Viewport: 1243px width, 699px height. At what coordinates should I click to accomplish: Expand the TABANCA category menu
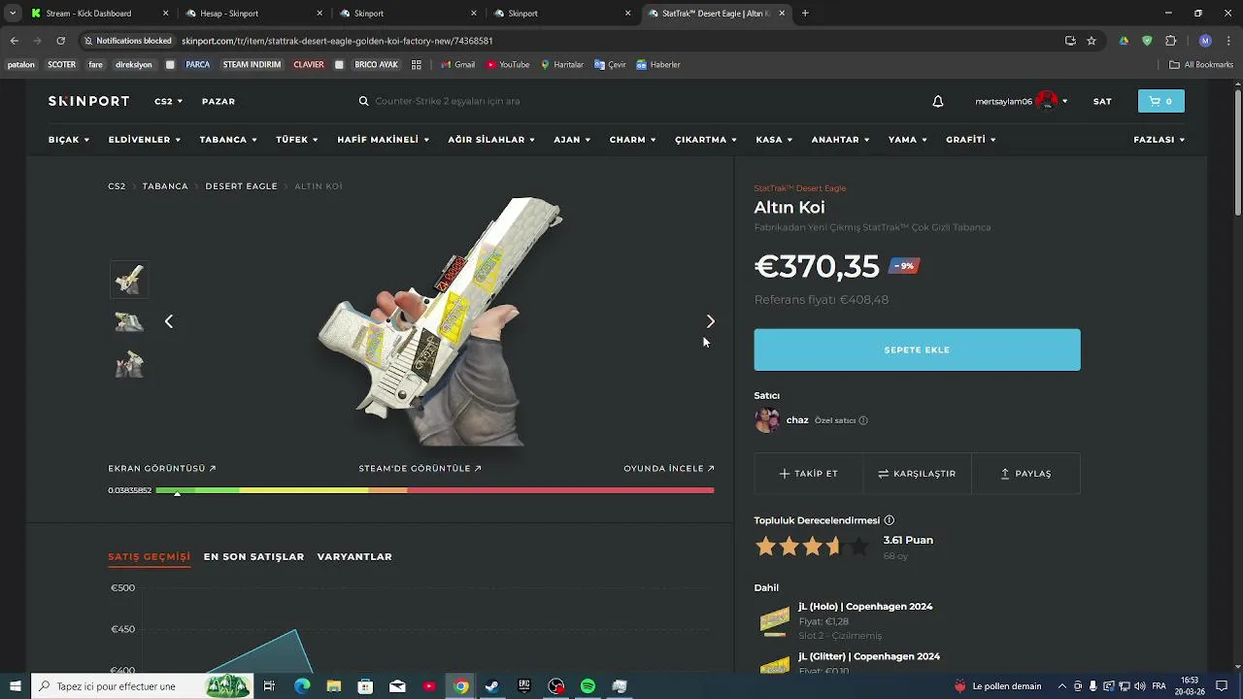pyautogui.click(x=228, y=140)
